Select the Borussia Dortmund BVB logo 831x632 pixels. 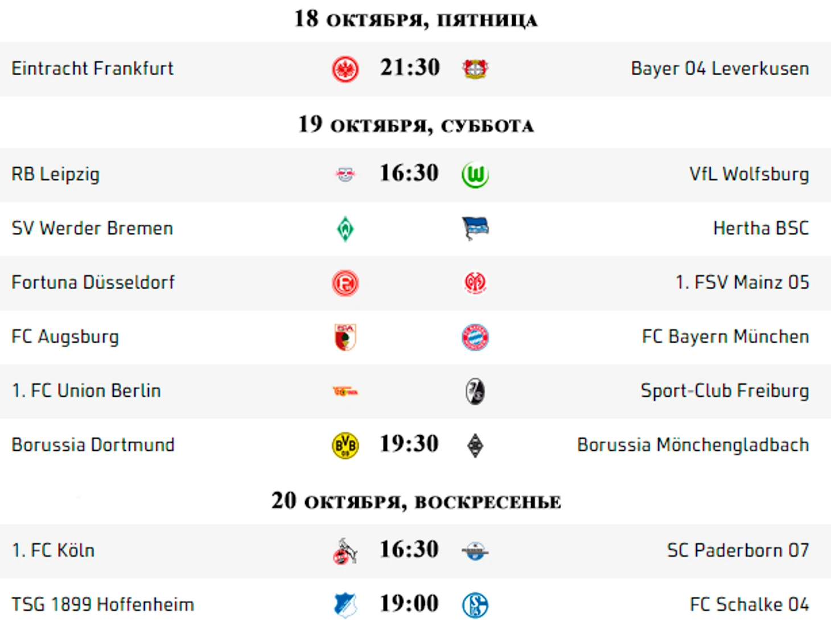click(x=345, y=445)
